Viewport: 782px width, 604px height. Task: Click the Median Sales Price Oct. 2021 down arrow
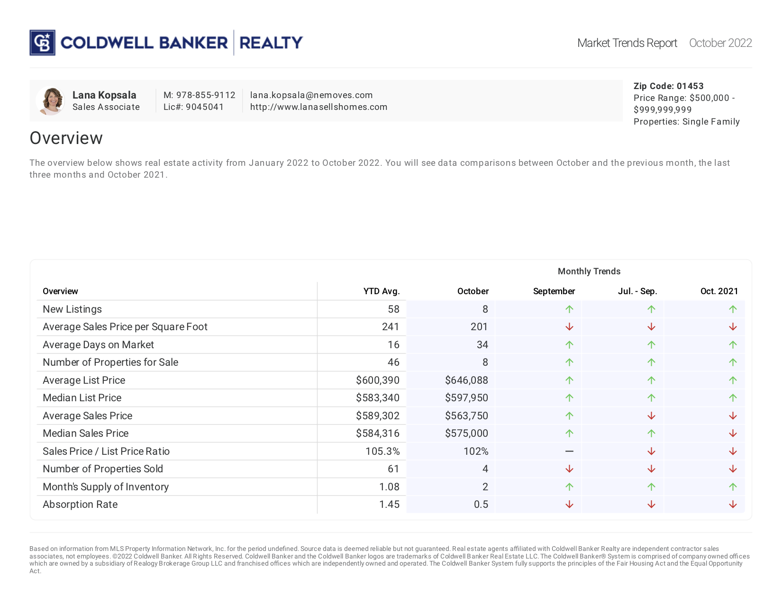733,433
